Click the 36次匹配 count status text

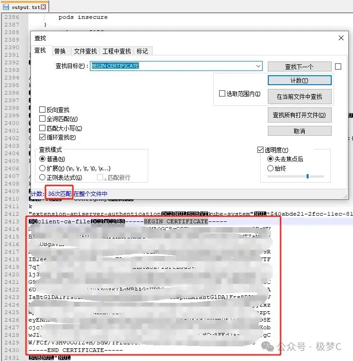point(60,194)
